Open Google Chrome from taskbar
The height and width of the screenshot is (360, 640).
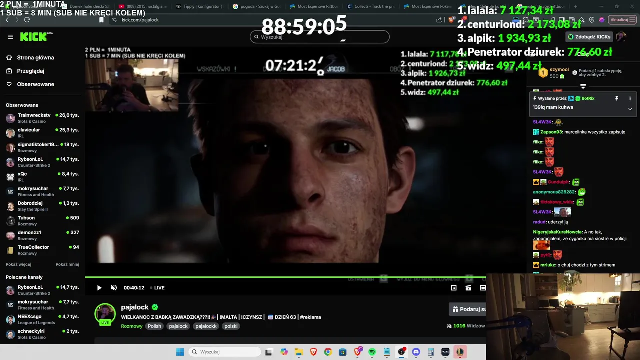coord(328,352)
